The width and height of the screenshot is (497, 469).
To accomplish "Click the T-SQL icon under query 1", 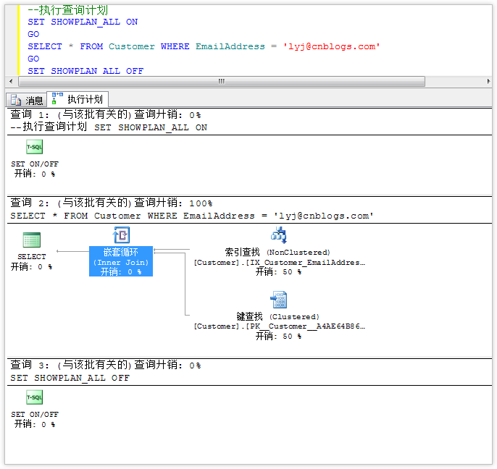I will point(34,147).
